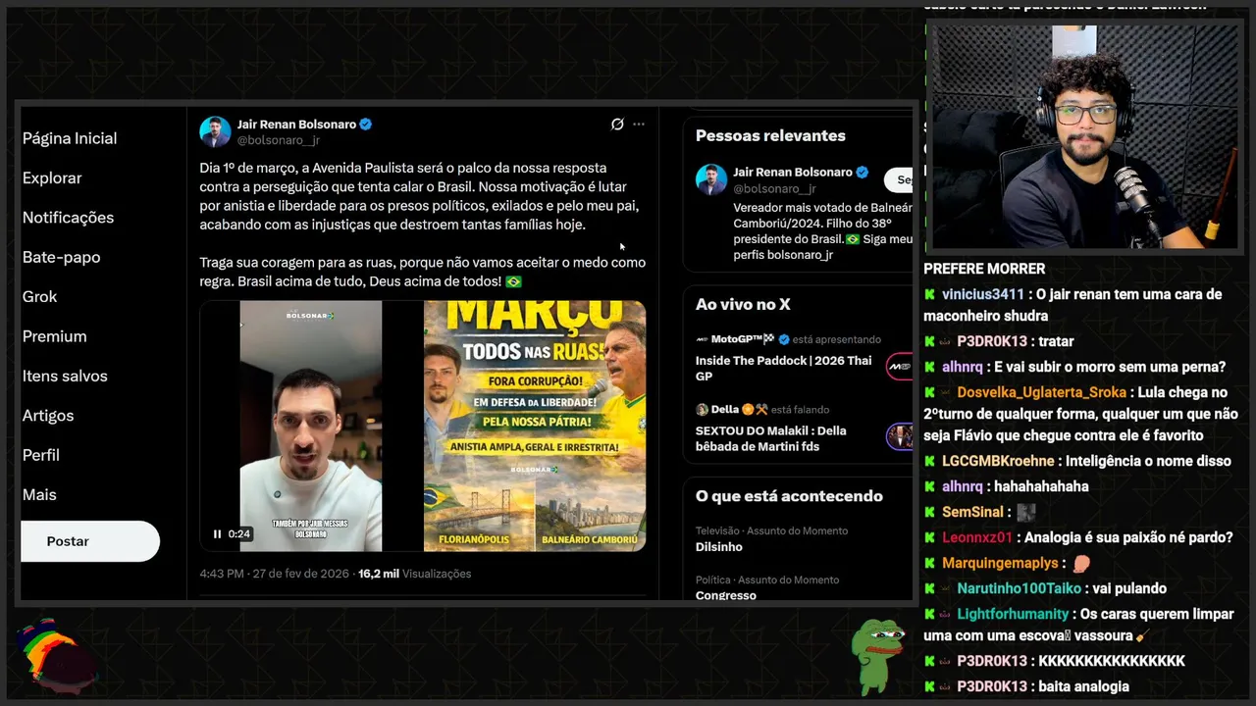1256x706 pixels.
Task: Click verified badge in Pessoas relevantes
Action: pyautogui.click(x=863, y=173)
